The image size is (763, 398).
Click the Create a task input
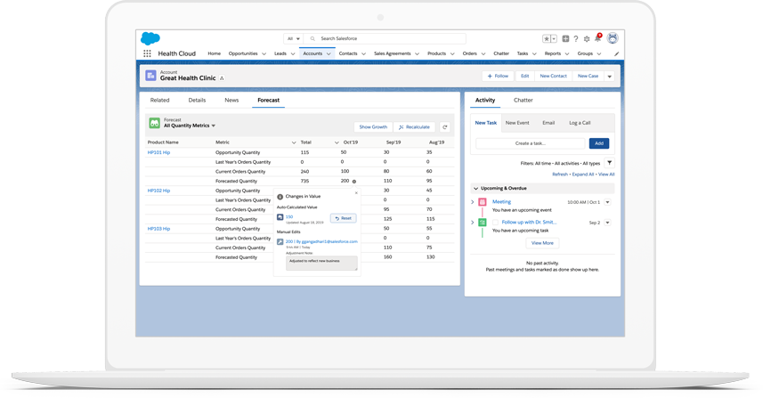(531, 143)
